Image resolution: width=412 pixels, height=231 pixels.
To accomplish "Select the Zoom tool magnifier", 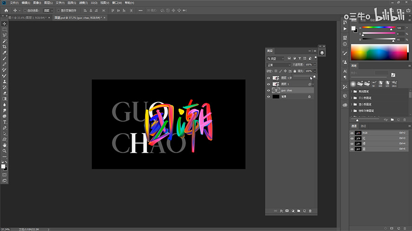I will (x=5, y=151).
